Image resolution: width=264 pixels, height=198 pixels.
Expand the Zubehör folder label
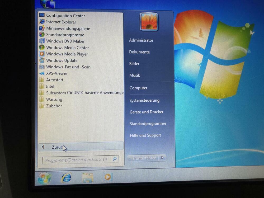pyautogui.click(x=54, y=106)
